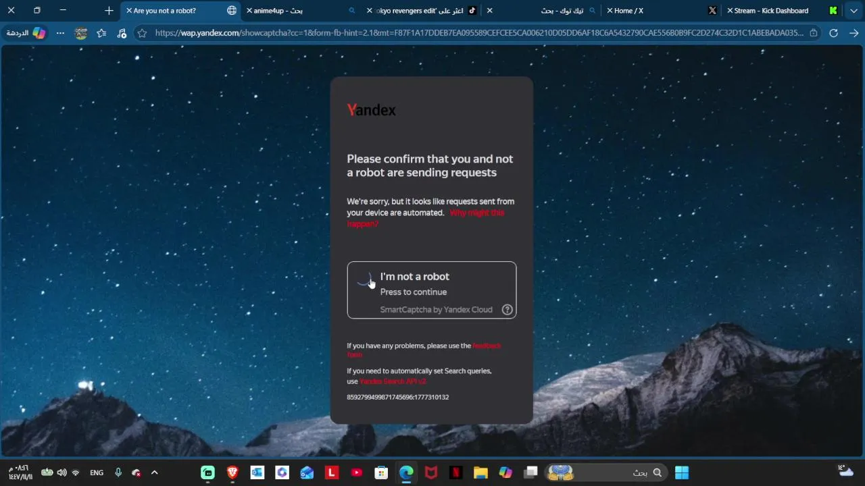Image resolution: width=865 pixels, height=486 pixels.
Task: Open Task View from the taskbar
Action: [x=530, y=473]
